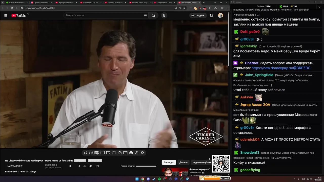Open Chrome extensions puzzle icon
Viewport: 324px width, 182px height.
tap(209, 8)
